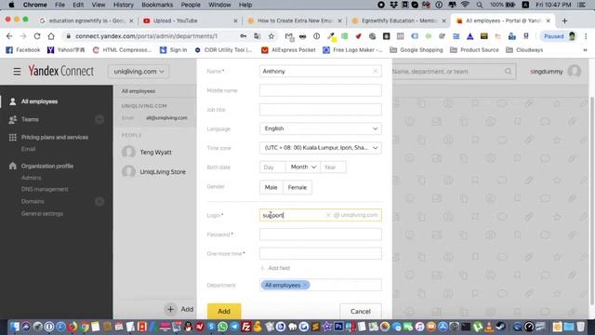Screen dimensions: 595x335
Task: Click the birth Day field
Action: point(272,167)
